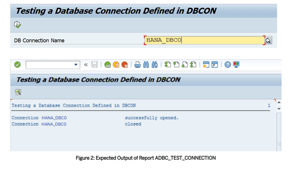Click the Help question mark icon

point(228,65)
